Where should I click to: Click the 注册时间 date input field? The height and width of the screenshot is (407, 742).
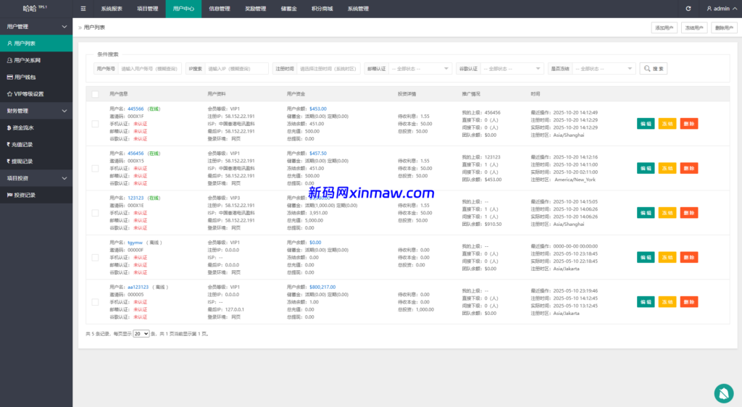(328, 69)
